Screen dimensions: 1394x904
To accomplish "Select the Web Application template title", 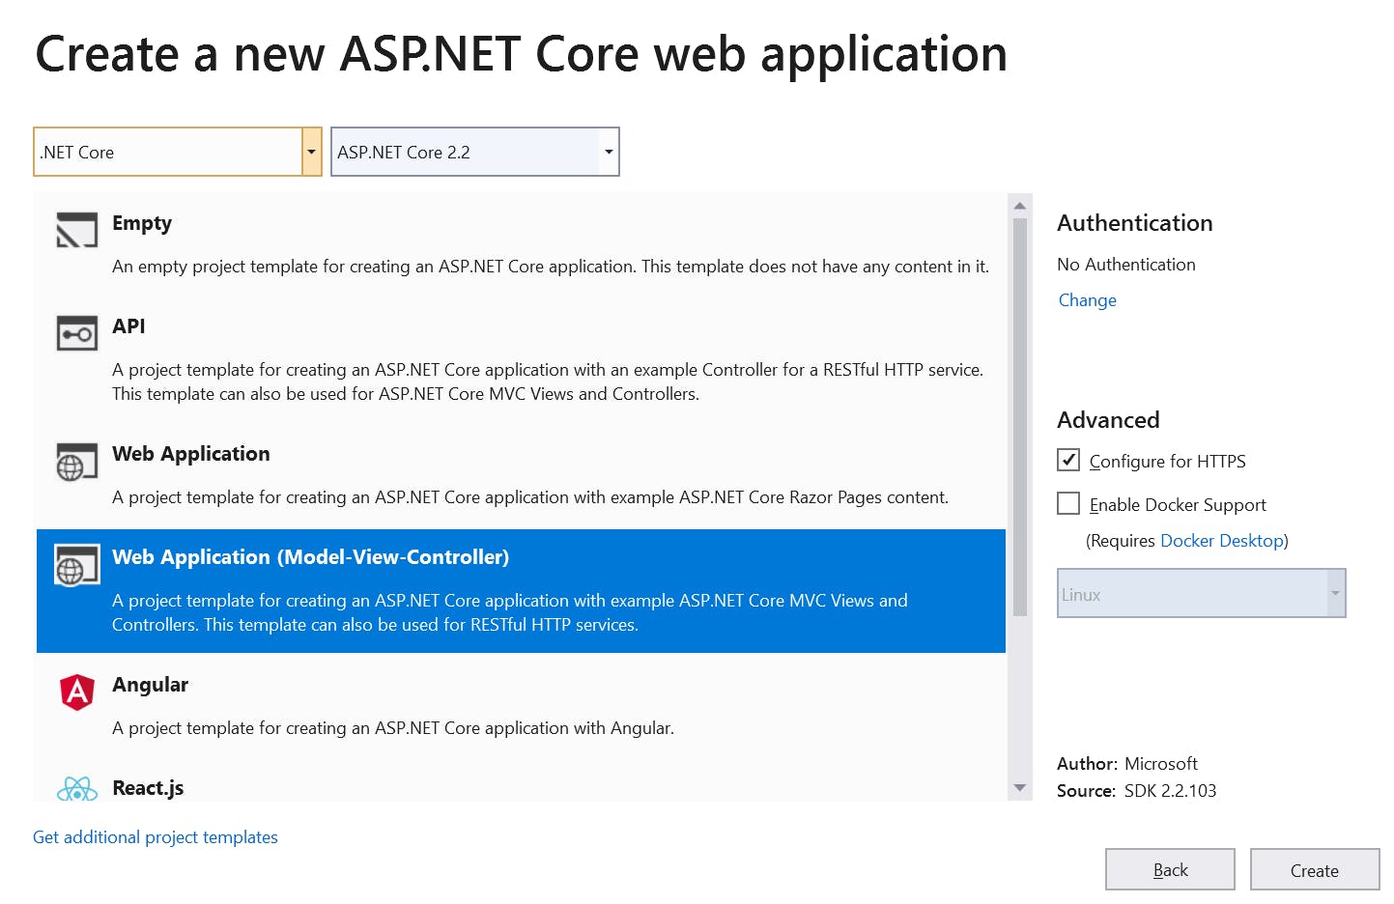I will click(x=191, y=454).
